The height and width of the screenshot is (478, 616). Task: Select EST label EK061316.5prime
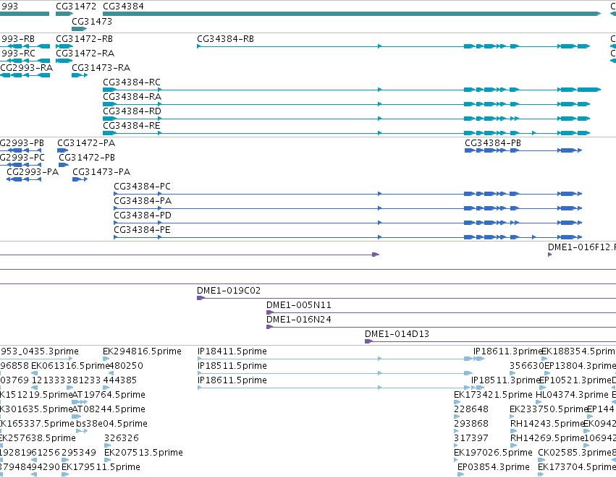[70, 366]
